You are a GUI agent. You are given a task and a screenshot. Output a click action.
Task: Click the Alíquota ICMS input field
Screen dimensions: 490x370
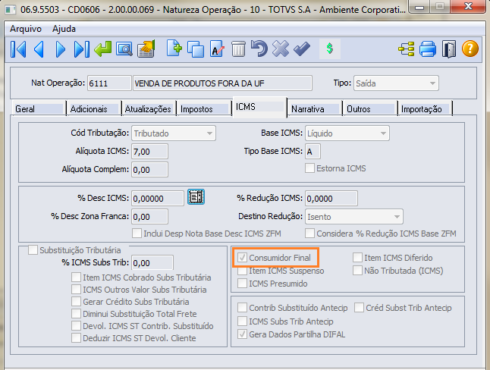pos(149,152)
